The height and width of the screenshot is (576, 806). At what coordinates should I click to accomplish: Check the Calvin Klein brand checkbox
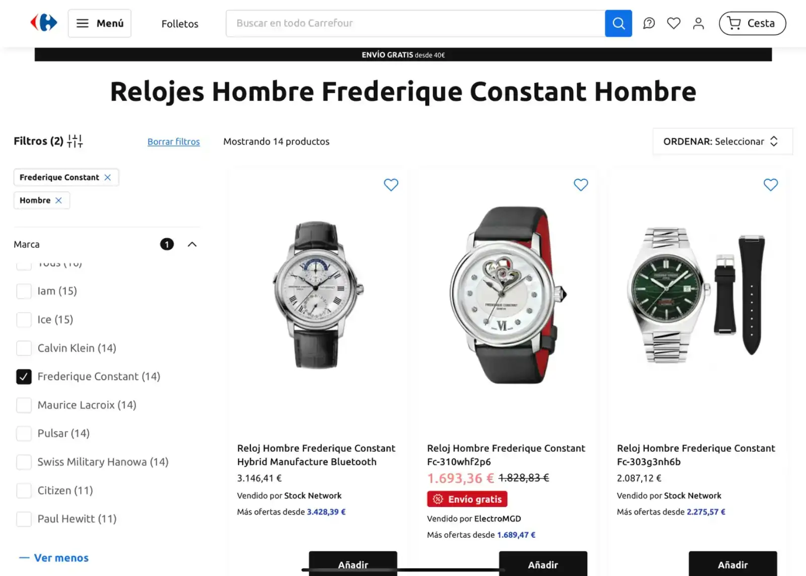pyautogui.click(x=24, y=348)
